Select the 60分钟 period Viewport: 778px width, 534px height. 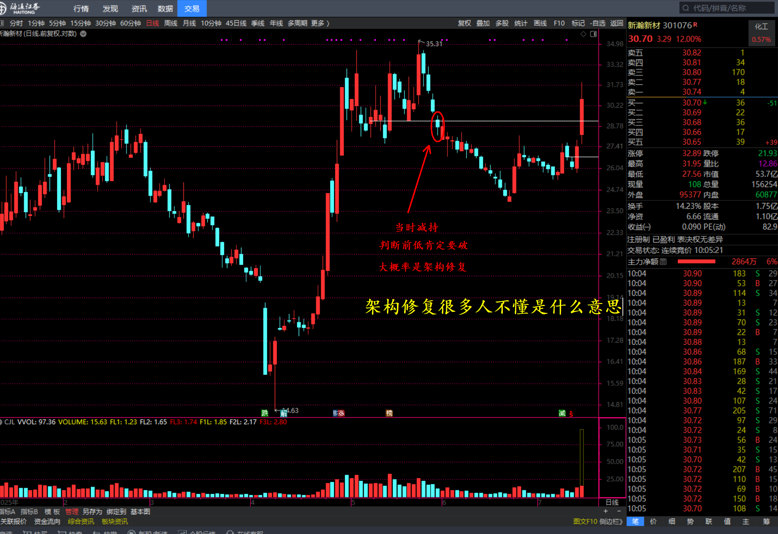click(x=131, y=23)
